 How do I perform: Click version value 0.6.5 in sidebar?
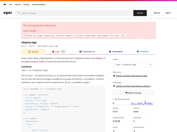pyautogui.click(x=115, y=112)
